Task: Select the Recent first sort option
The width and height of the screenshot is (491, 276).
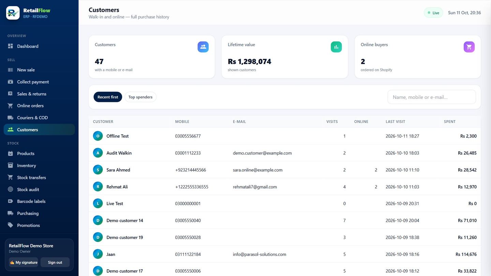Action: click(x=108, y=97)
